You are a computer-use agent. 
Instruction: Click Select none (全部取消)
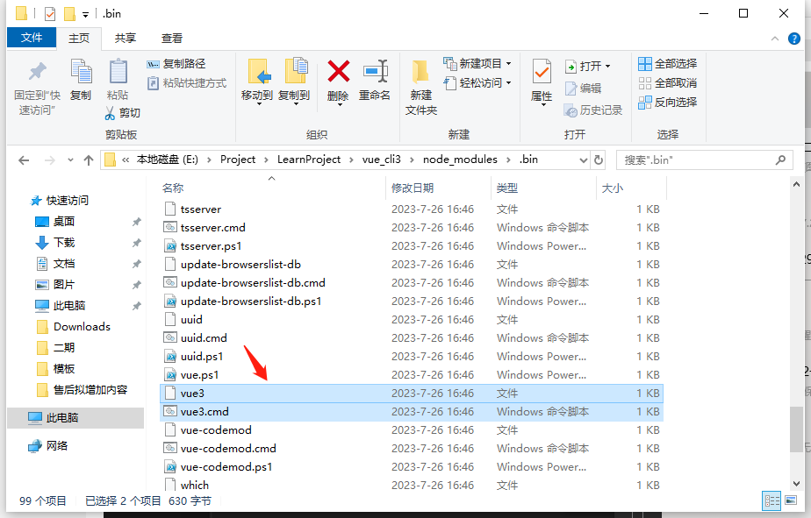coord(668,82)
